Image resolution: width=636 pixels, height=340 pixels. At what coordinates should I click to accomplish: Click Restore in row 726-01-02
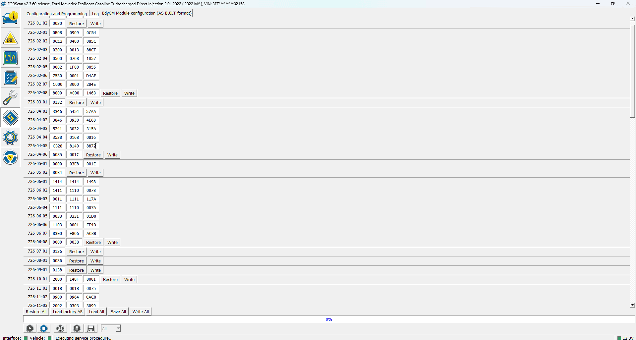click(77, 24)
